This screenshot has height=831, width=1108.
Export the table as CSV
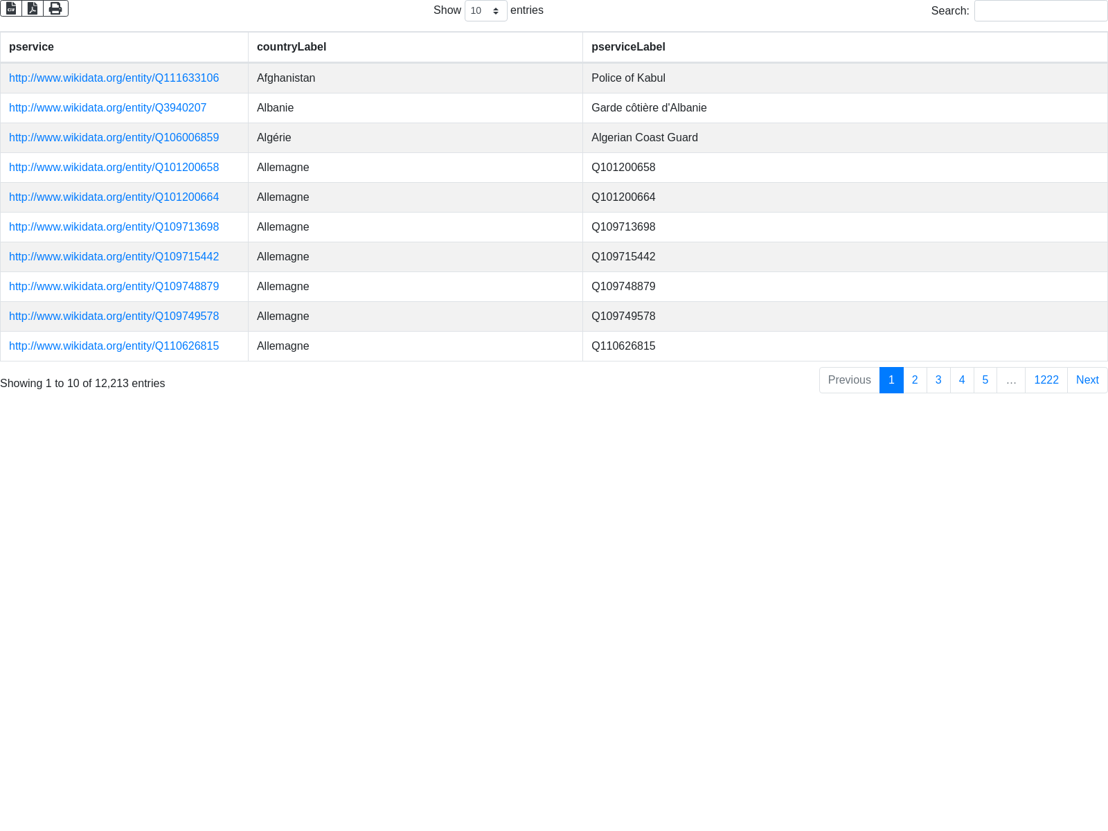coord(11,8)
